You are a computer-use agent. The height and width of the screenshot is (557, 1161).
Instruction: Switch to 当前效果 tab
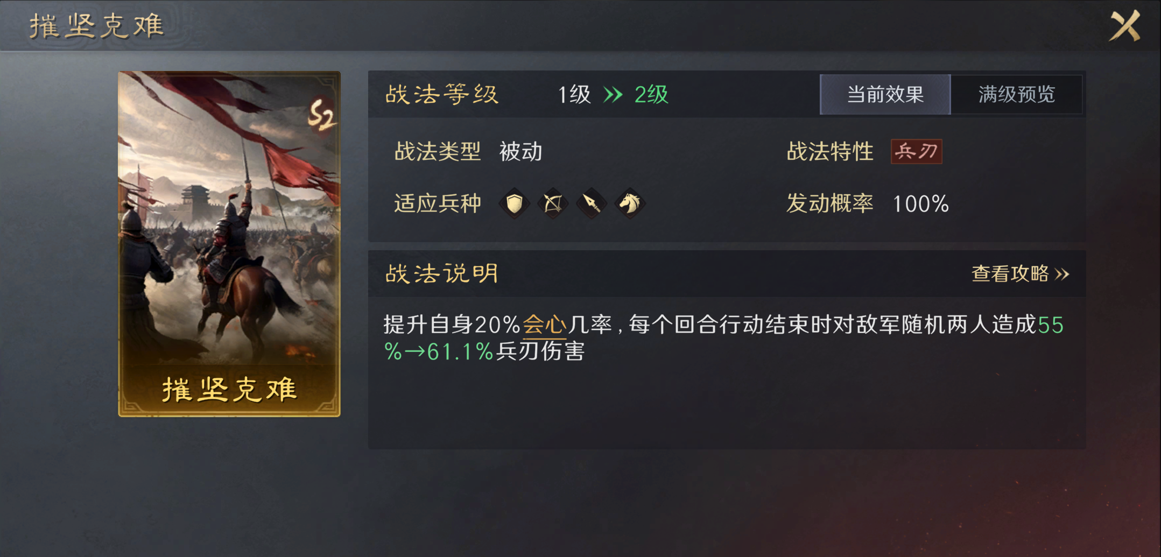click(885, 95)
